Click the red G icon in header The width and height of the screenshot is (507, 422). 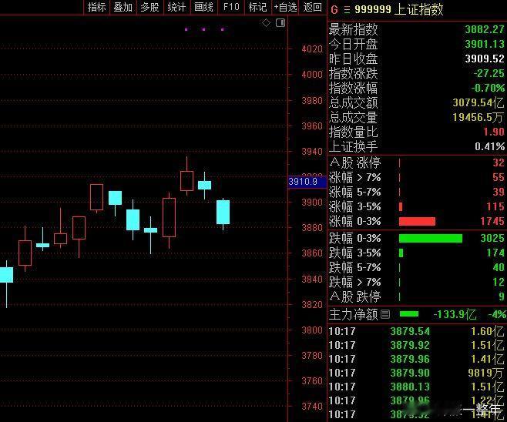[x=334, y=10]
